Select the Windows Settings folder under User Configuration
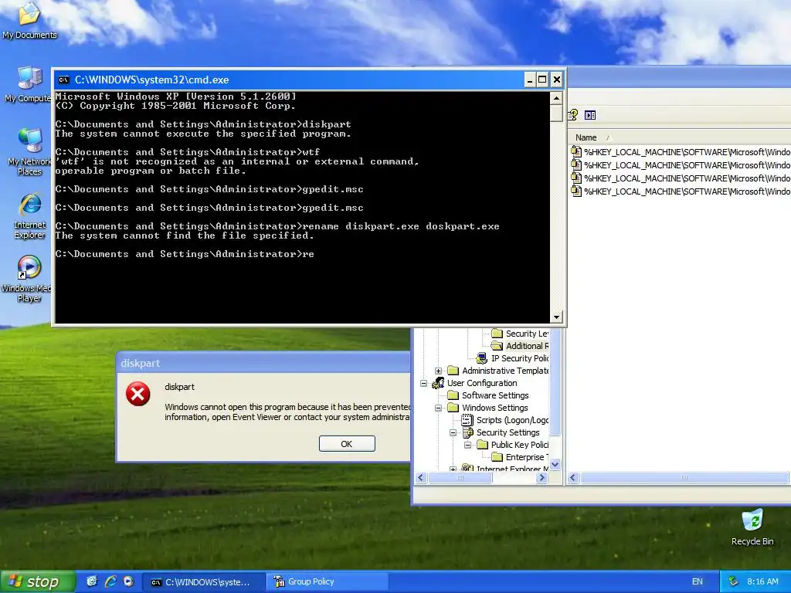 point(488,408)
